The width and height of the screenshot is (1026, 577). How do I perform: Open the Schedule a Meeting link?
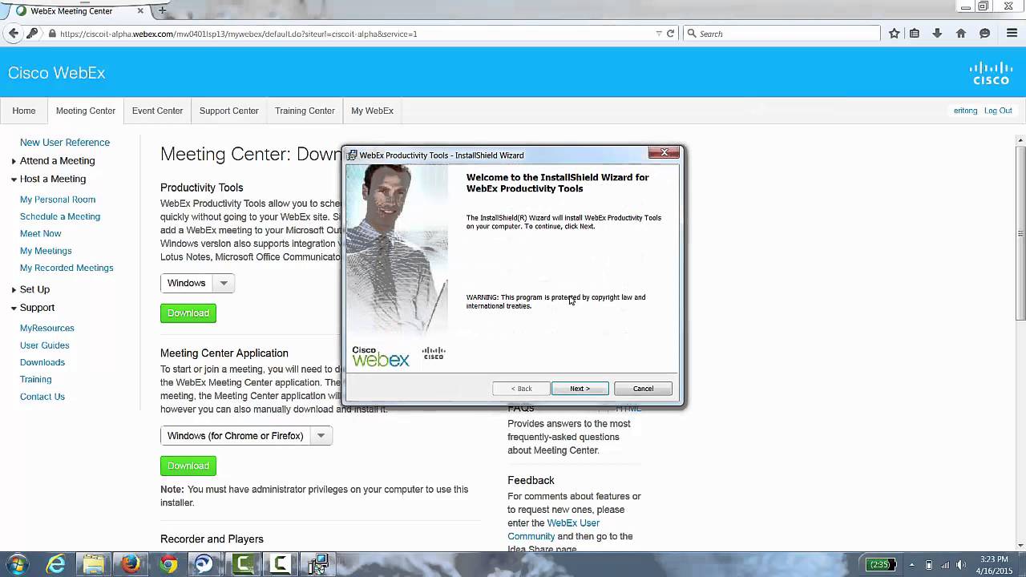(x=60, y=216)
